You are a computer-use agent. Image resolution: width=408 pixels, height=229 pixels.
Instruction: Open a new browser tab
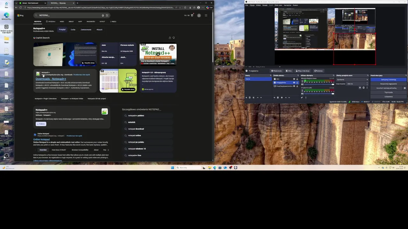tap(77, 3)
